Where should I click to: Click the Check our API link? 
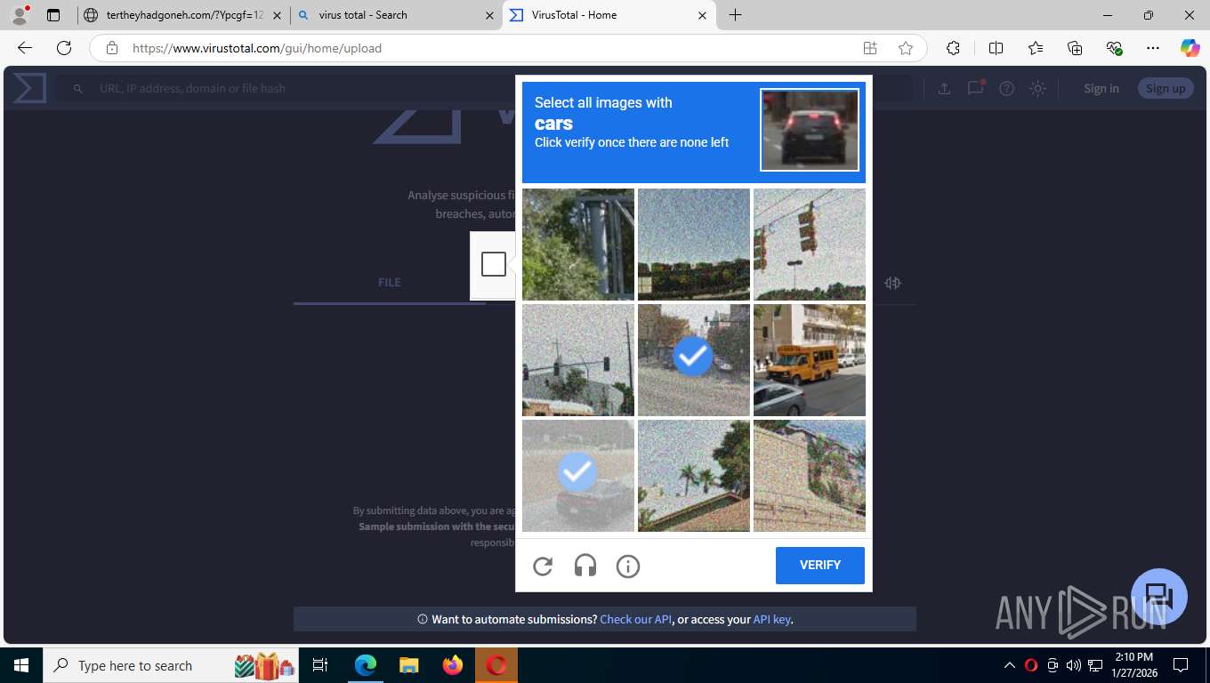[x=636, y=619]
